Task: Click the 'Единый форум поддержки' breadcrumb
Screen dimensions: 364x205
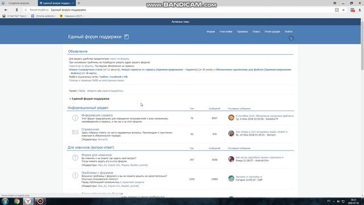Action: (90, 99)
